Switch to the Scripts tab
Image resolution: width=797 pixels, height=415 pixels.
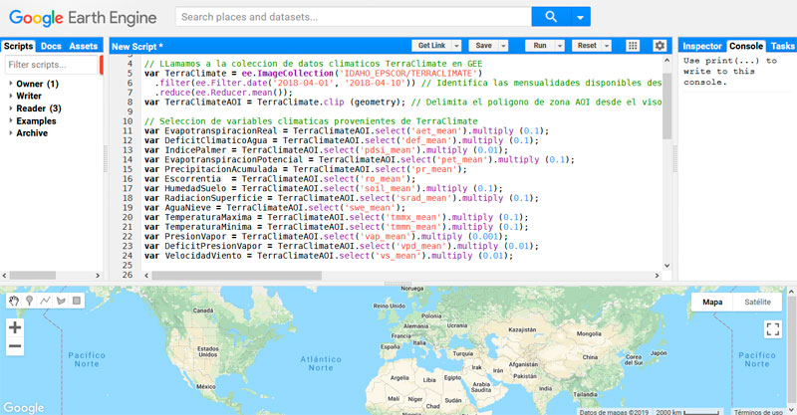(x=18, y=46)
